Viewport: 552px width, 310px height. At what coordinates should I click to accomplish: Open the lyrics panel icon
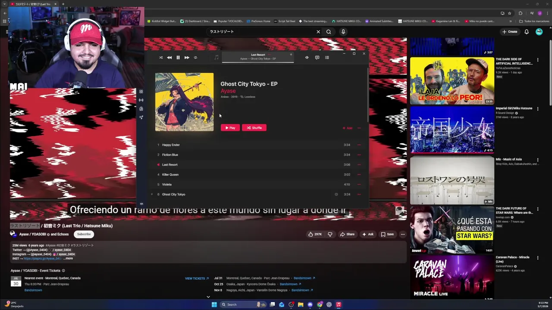click(317, 58)
